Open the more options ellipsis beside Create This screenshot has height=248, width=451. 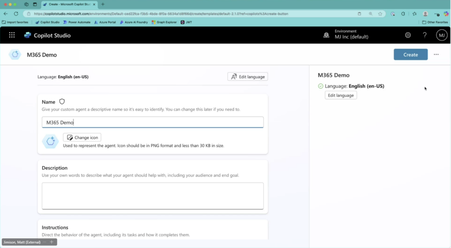pyautogui.click(x=436, y=54)
